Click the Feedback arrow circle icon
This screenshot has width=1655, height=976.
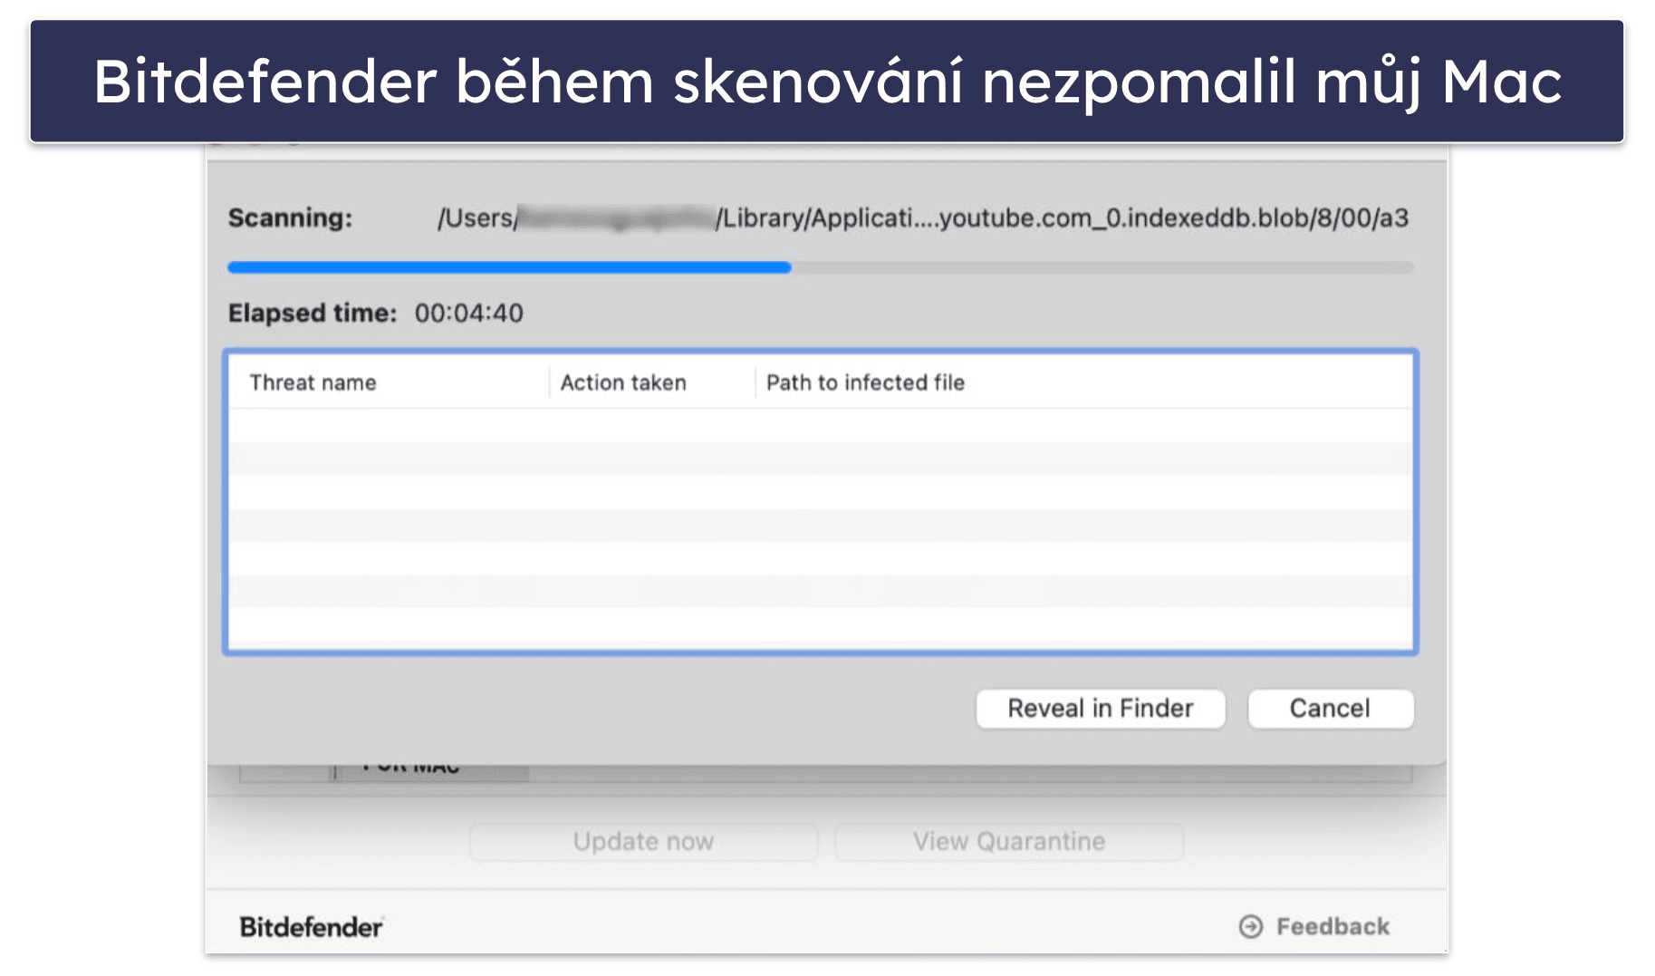[x=1251, y=926]
